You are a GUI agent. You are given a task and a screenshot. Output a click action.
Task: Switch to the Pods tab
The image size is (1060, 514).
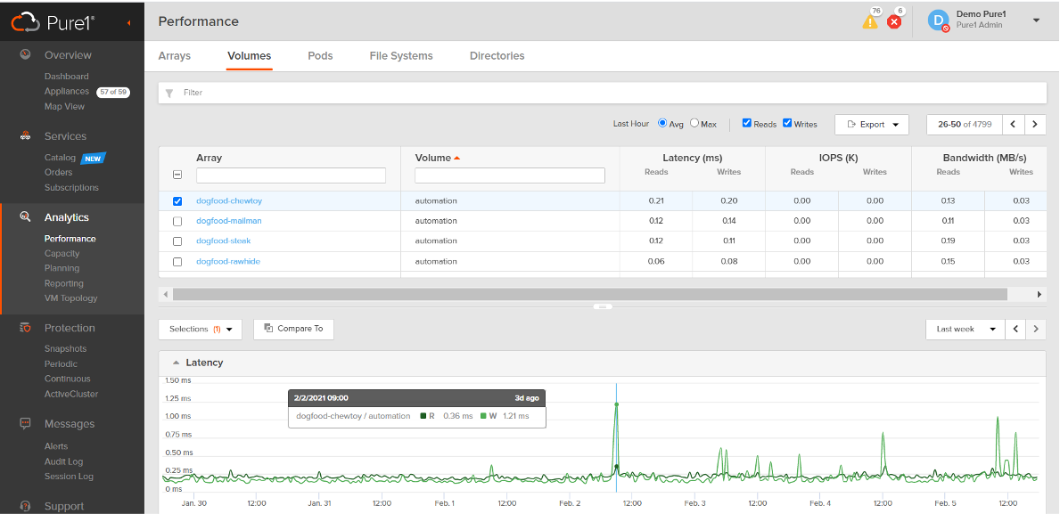(x=320, y=56)
